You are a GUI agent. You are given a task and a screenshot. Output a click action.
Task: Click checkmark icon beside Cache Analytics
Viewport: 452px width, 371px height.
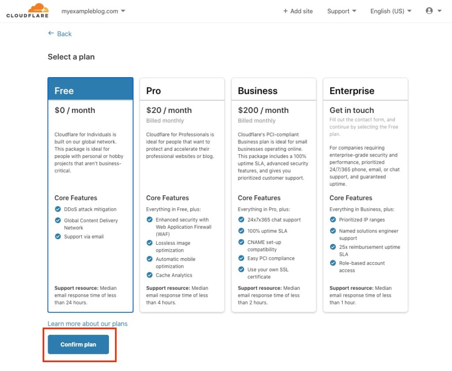coord(150,274)
